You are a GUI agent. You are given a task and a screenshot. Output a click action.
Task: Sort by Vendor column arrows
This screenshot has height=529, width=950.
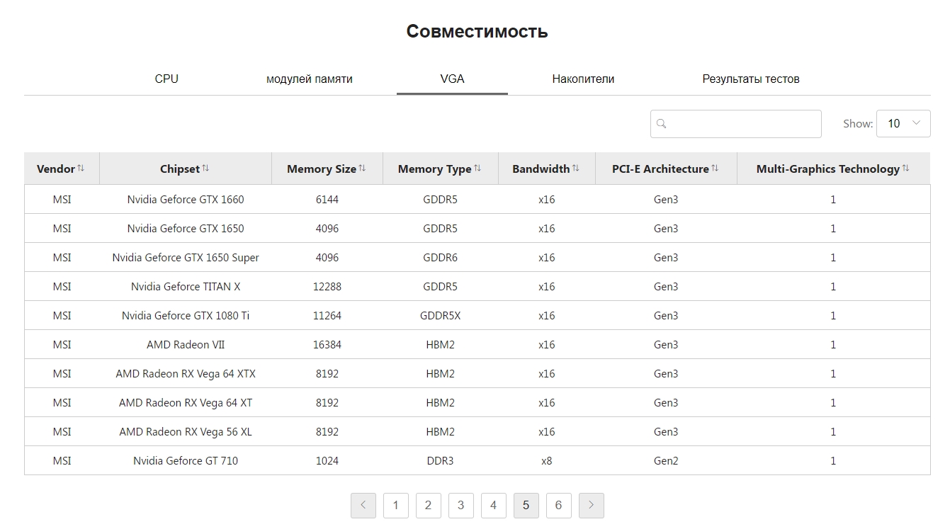coord(81,169)
